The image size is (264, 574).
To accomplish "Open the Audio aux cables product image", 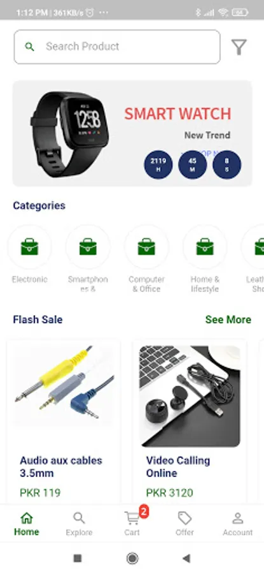I will point(64,386).
